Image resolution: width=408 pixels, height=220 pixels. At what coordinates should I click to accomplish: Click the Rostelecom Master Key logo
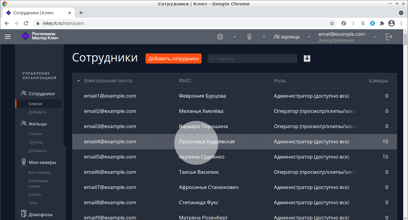[x=40, y=36]
